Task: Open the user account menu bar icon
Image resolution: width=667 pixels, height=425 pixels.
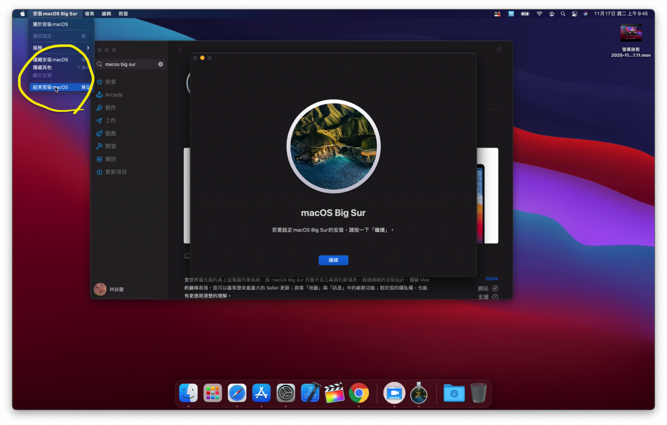Action: click(551, 14)
